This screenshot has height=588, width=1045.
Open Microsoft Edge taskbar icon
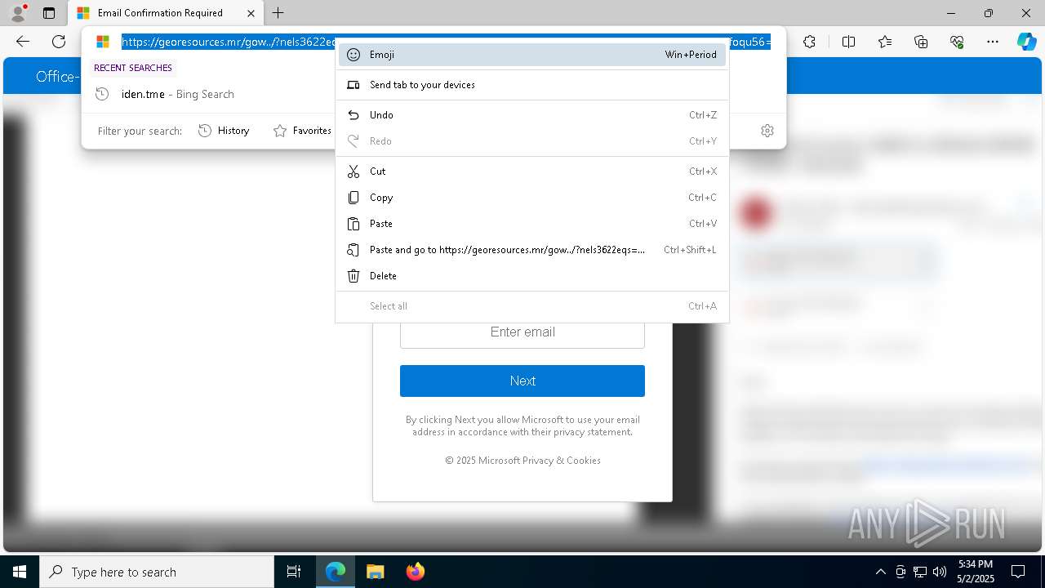(x=336, y=572)
